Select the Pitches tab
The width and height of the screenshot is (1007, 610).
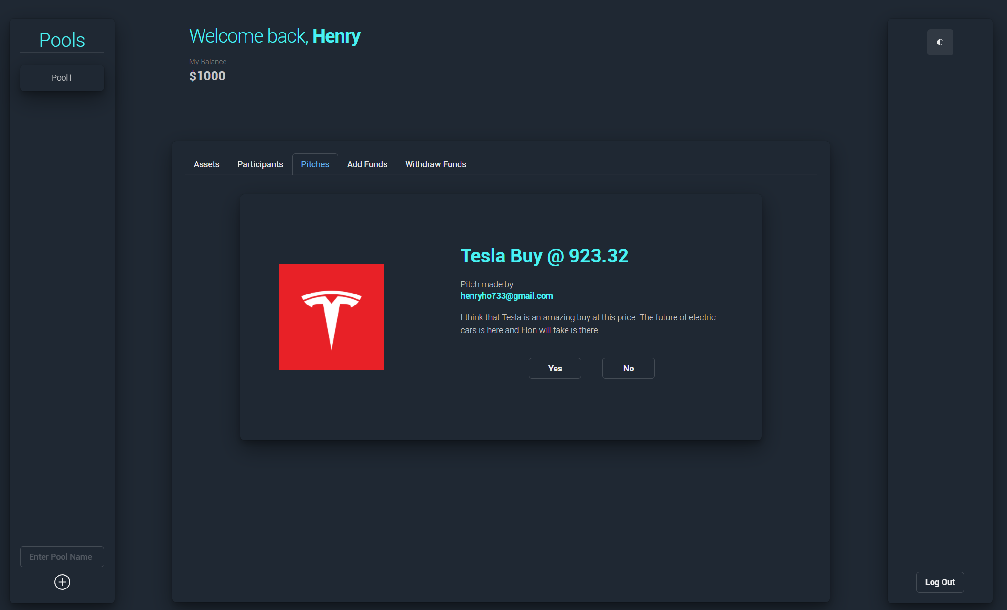pyautogui.click(x=315, y=164)
